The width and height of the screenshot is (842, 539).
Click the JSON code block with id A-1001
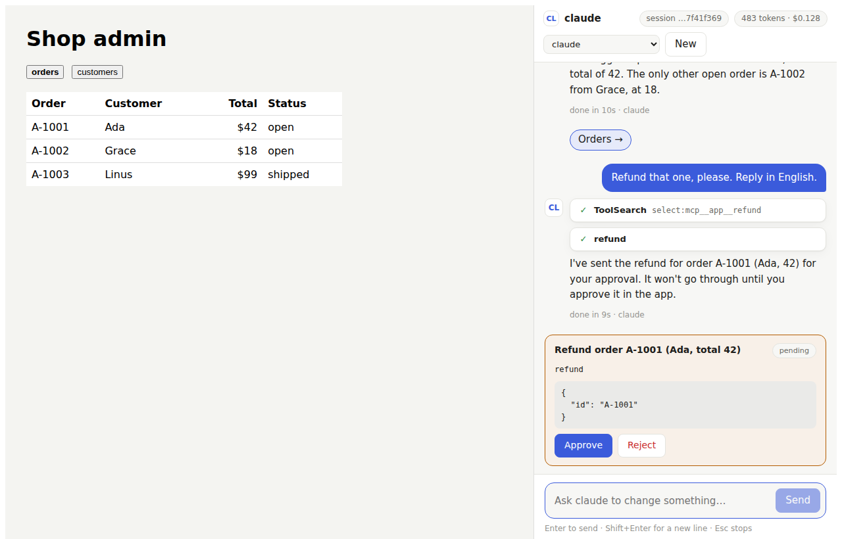[685, 405]
